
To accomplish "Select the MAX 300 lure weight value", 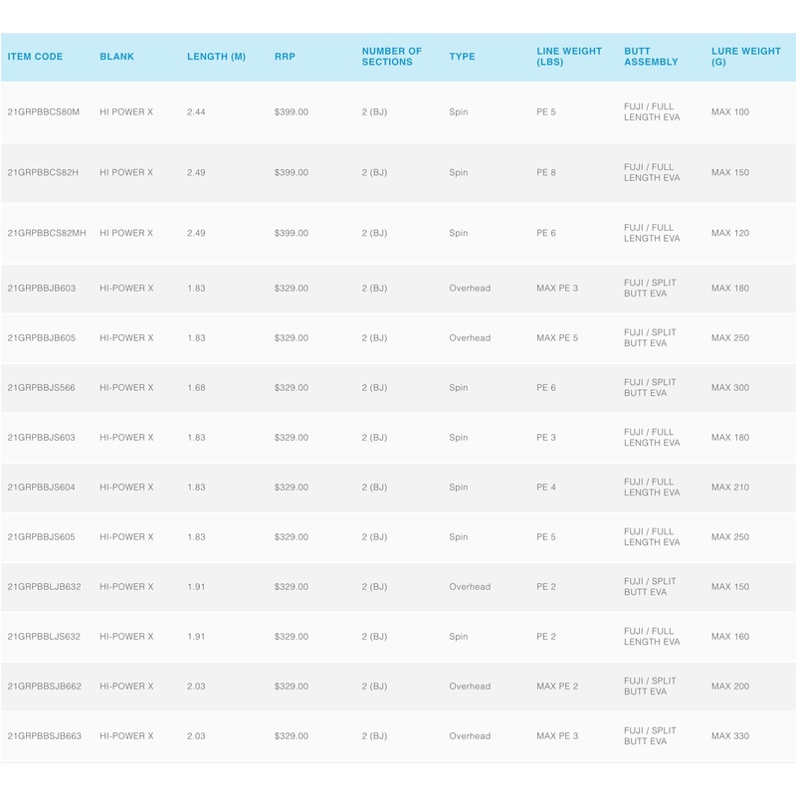I will (x=730, y=388).
